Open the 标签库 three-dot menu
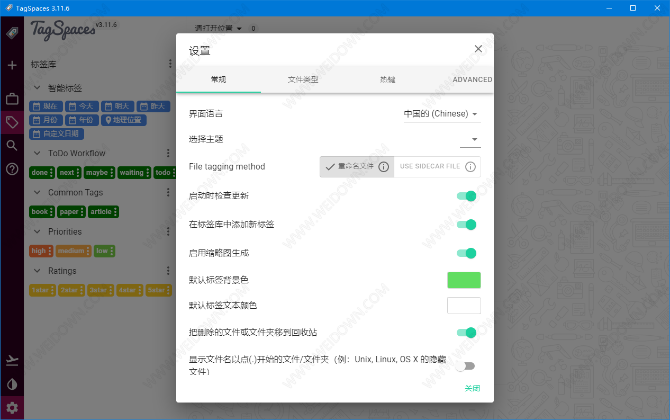The height and width of the screenshot is (420, 670). pyautogui.click(x=170, y=64)
